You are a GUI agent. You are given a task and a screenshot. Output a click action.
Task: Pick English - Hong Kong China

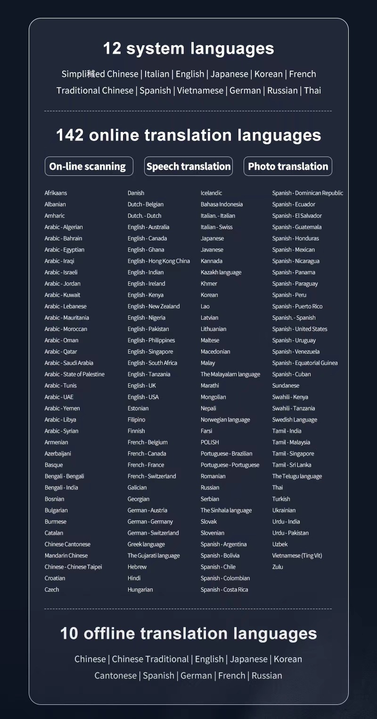[159, 261]
